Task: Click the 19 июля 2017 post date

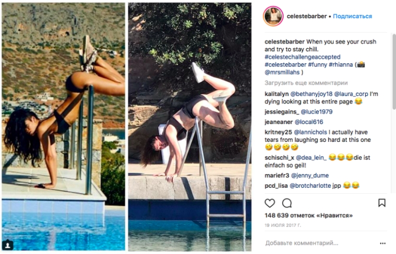Action: [282, 225]
